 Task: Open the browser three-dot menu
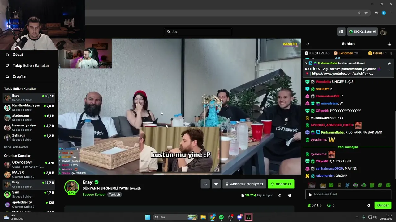(391, 13)
